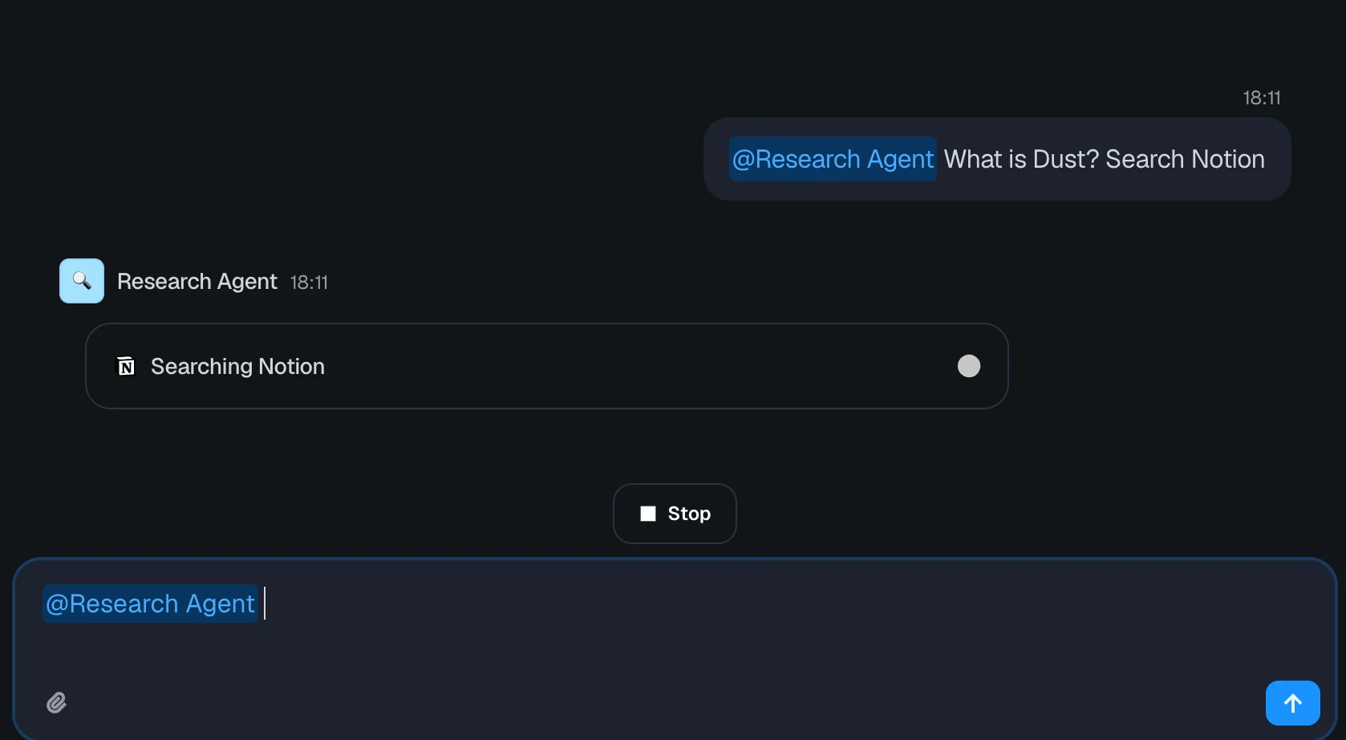The width and height of the screenshot is (1346, 740).
Task: Click the Research Agent name label
Action: pos(197,281)
